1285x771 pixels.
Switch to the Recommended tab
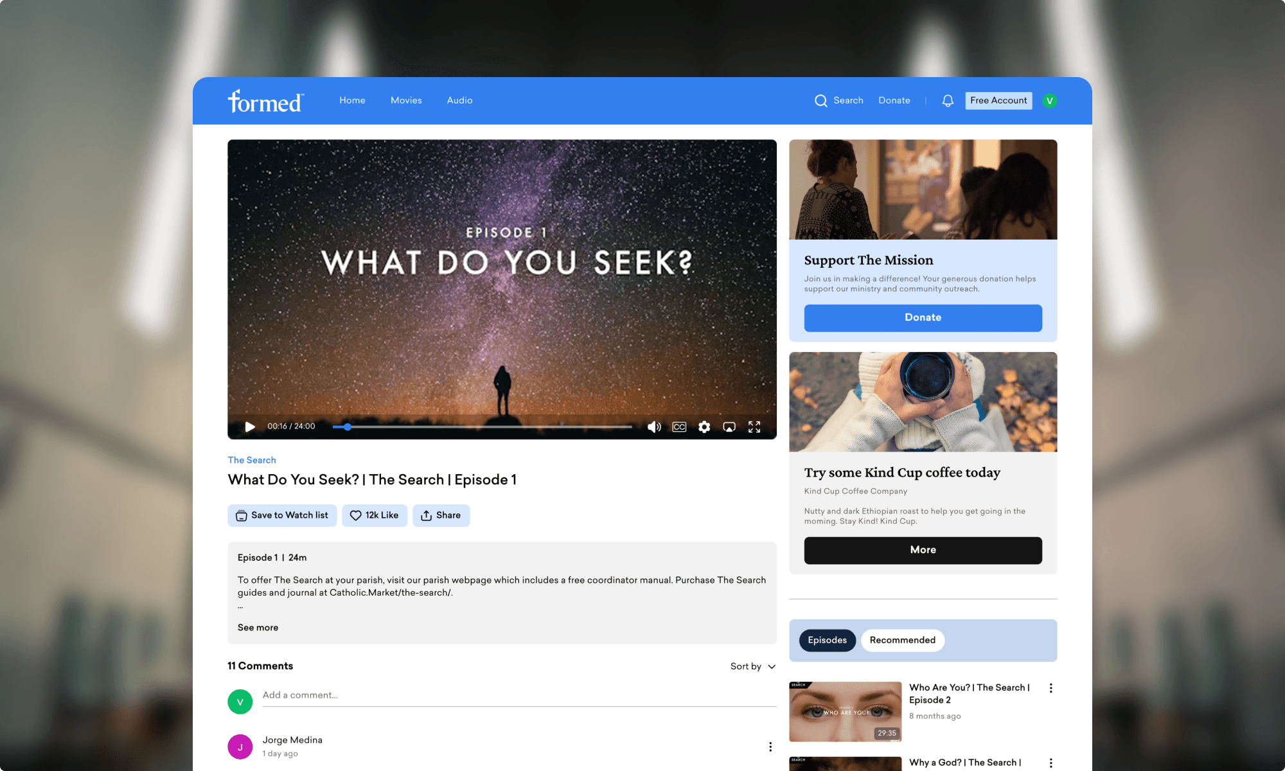tap(902, 640)
